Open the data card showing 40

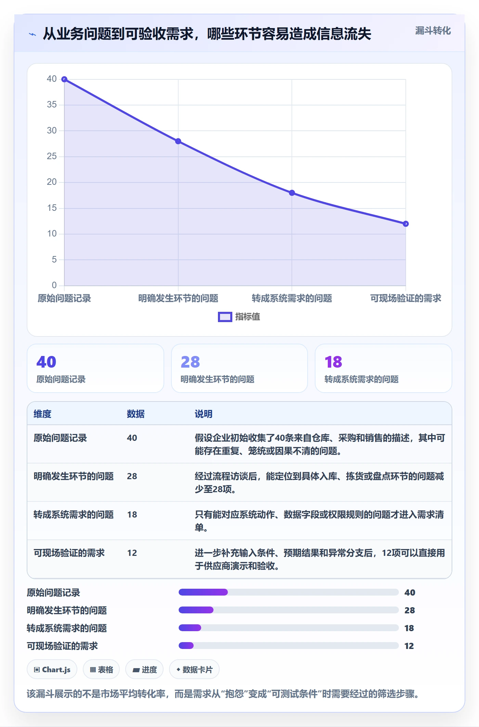95,368
